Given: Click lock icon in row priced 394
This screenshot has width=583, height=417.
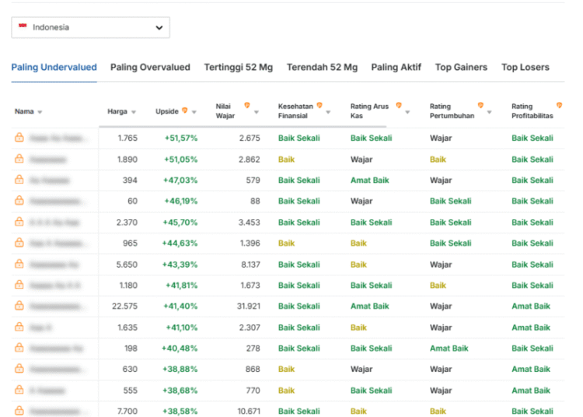Looking at the screenshot, I should [x=19, y=180].
